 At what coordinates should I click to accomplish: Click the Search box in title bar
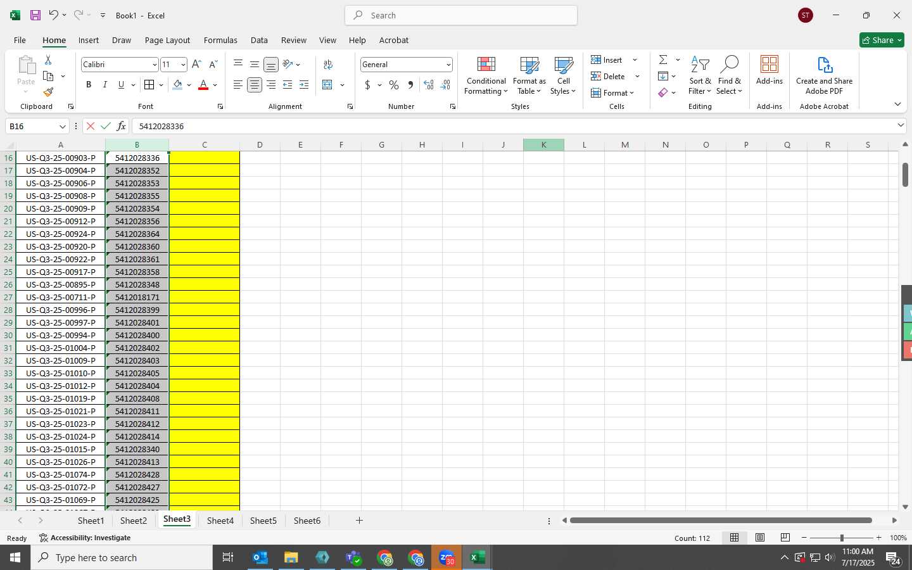coord(461,15)
